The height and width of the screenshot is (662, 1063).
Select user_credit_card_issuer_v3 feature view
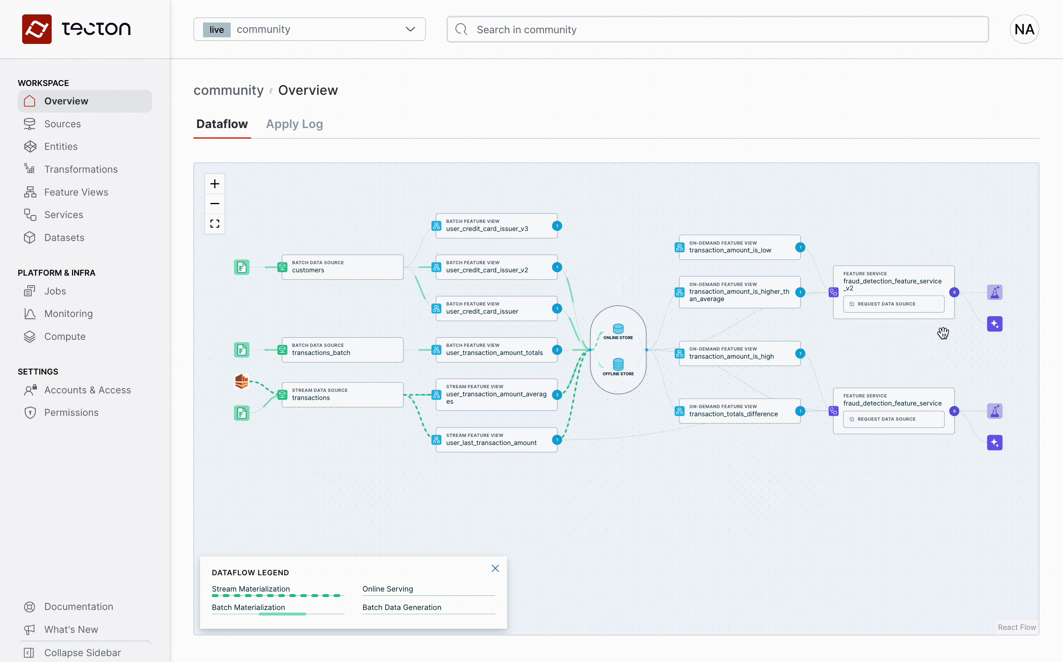coord(496,226)
